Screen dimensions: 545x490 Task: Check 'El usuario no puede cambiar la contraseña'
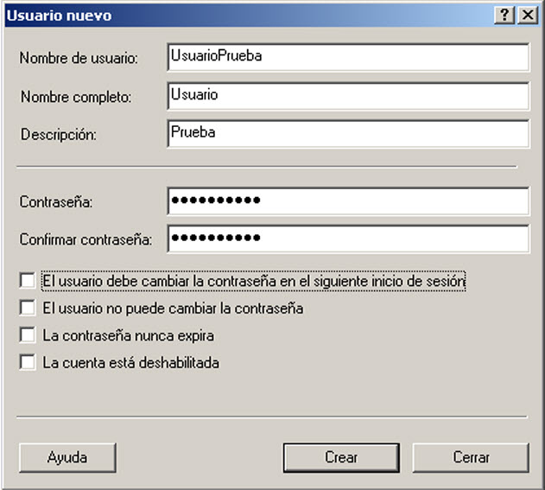[28, 308]
